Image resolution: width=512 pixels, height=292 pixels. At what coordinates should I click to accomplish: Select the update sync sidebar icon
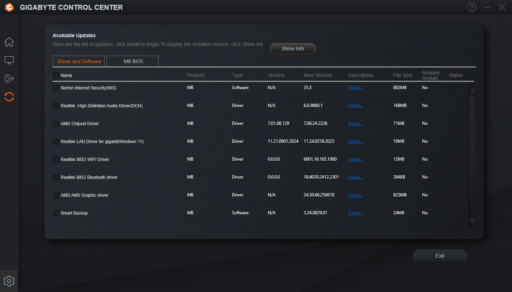pos(9,97)
